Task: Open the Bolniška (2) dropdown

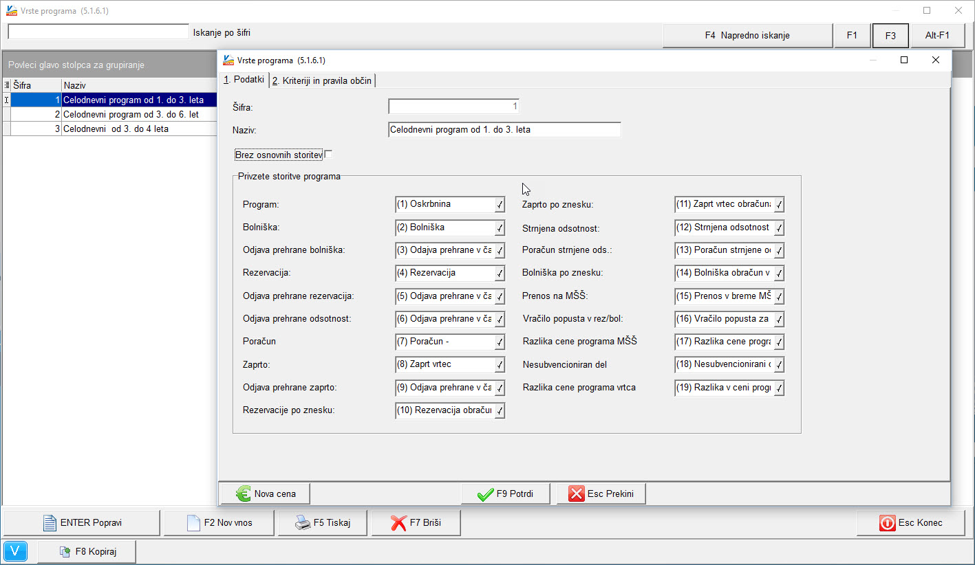Action: coord(500,228)
